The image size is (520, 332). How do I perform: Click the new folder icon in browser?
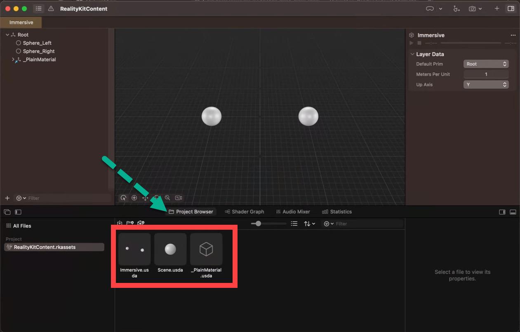tap(130, 223)
